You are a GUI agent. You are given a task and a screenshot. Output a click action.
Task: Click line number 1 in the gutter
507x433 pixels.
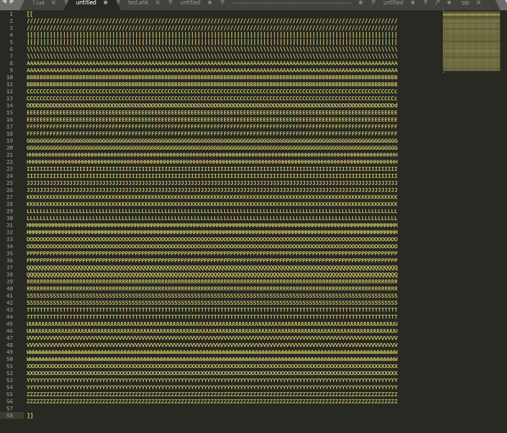(x=11, y=14)
